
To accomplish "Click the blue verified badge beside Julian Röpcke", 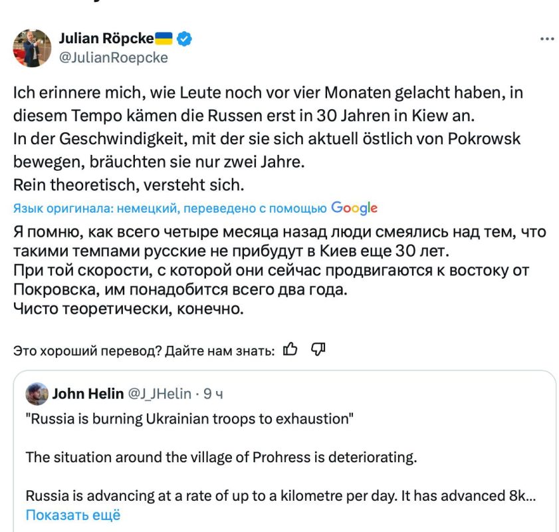I will pos(183,38).
